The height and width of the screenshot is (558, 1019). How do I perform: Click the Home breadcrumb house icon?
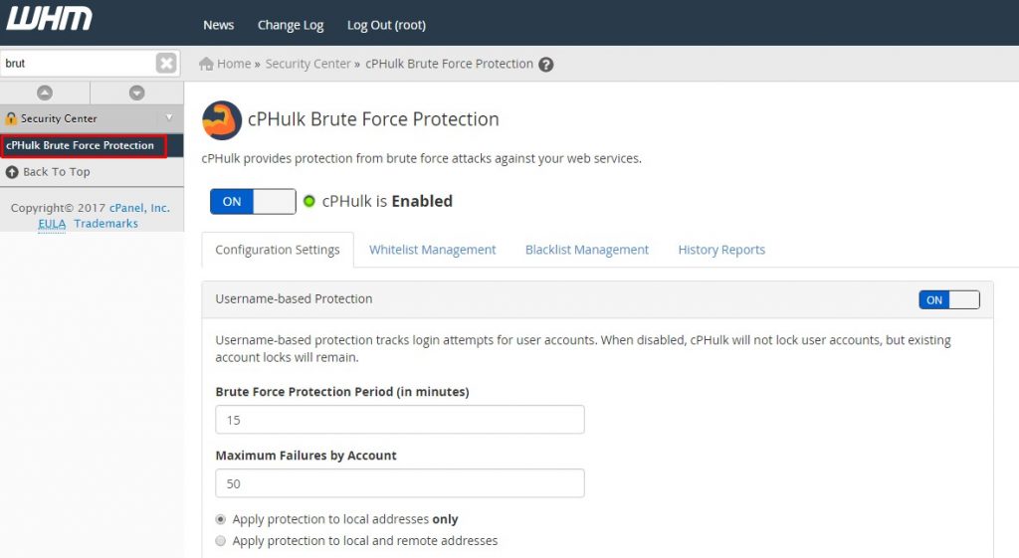[206, 64]
